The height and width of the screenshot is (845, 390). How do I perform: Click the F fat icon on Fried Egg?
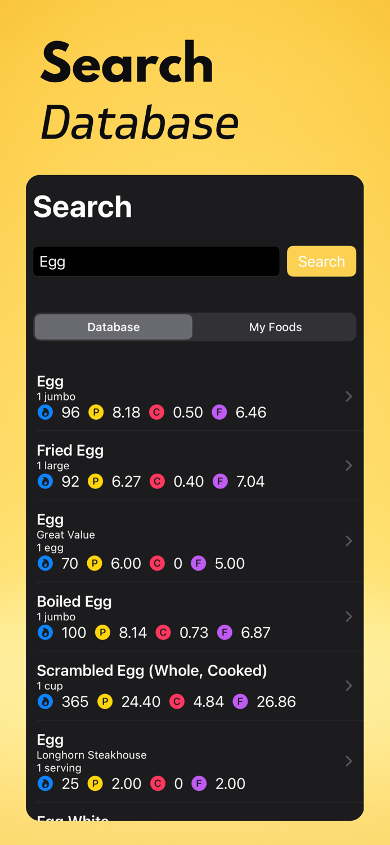click(x=220, y=482)
